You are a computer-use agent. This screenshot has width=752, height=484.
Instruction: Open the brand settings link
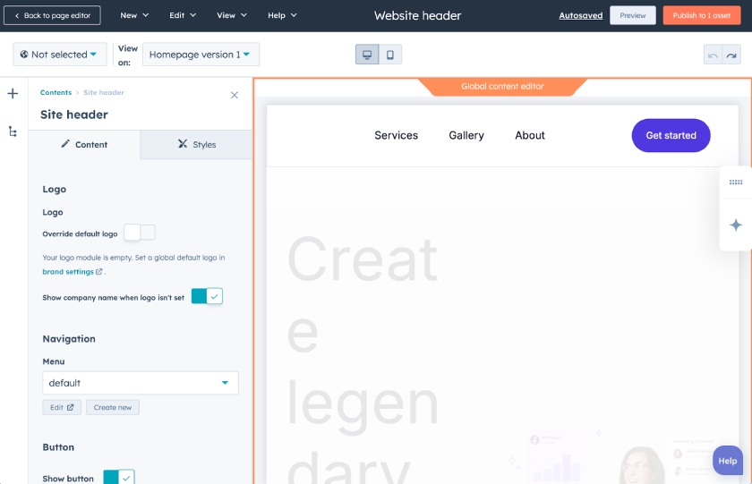tap(68, 272)
